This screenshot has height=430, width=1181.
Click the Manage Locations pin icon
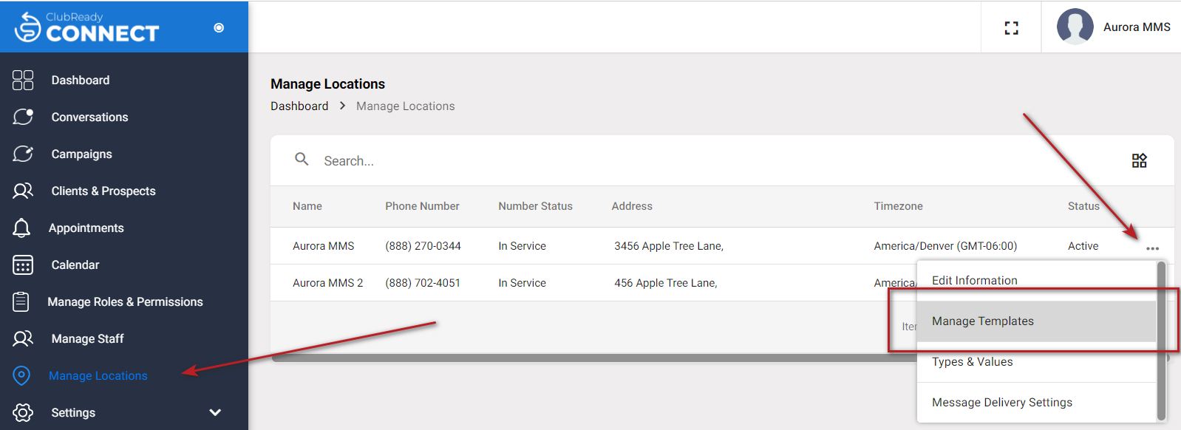22,375
